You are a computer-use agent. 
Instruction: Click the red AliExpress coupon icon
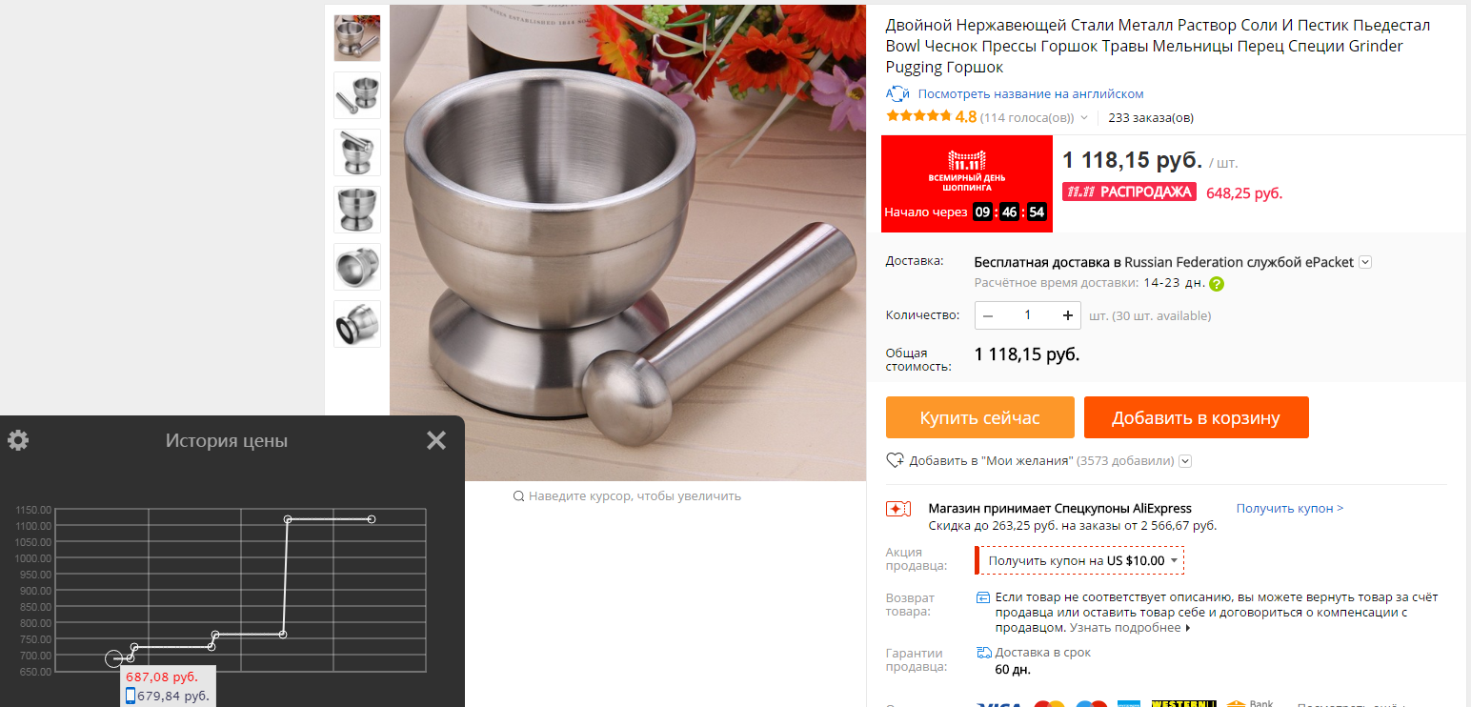(898, 509)
